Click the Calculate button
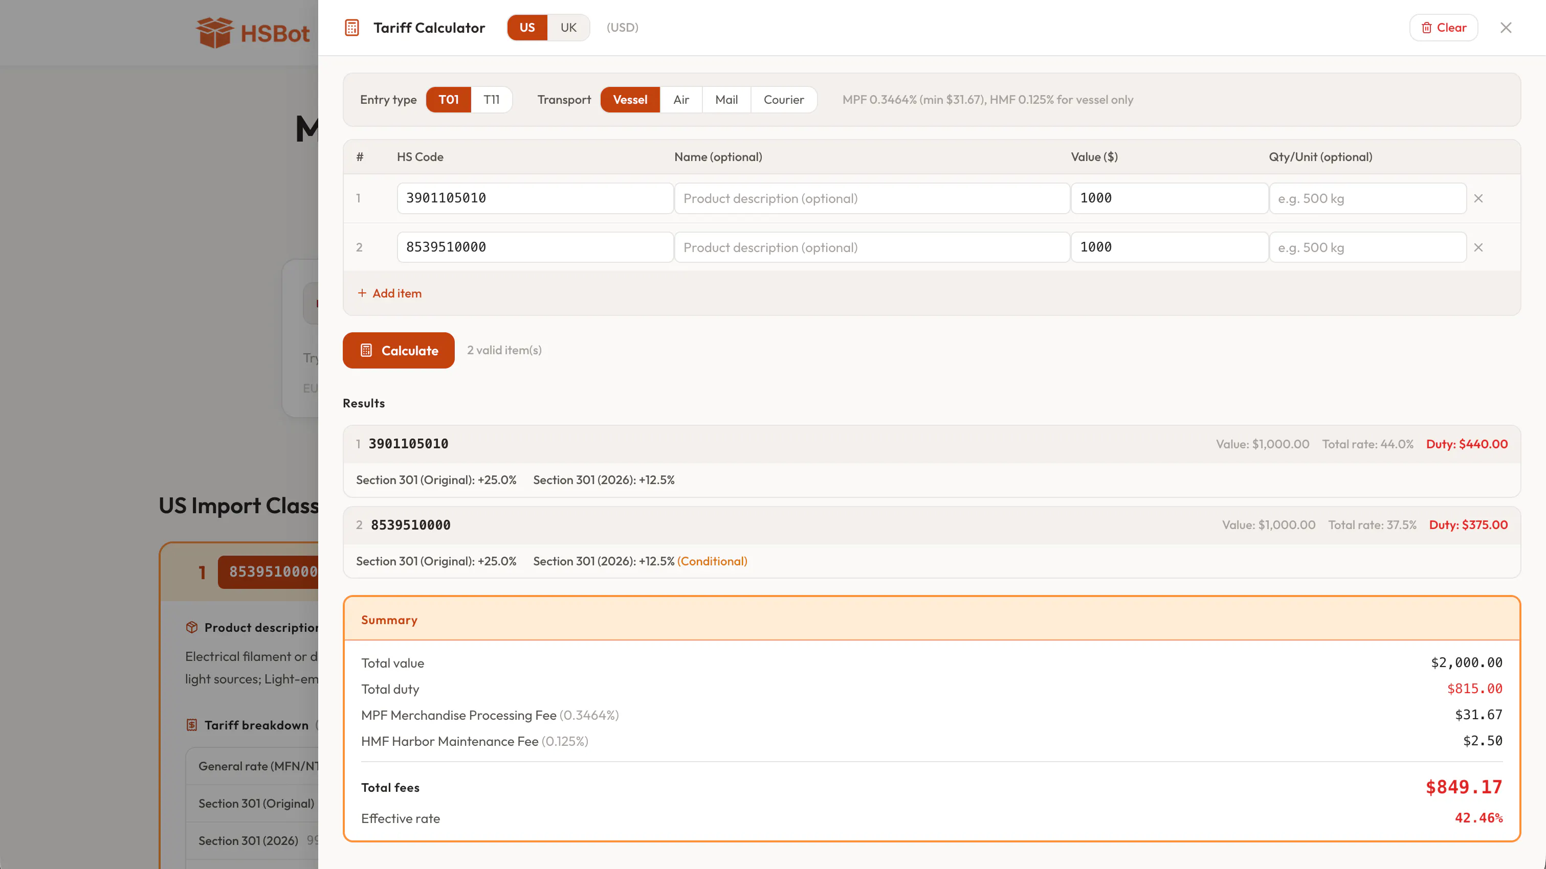 pyautogui.click(x=399, y=350)
